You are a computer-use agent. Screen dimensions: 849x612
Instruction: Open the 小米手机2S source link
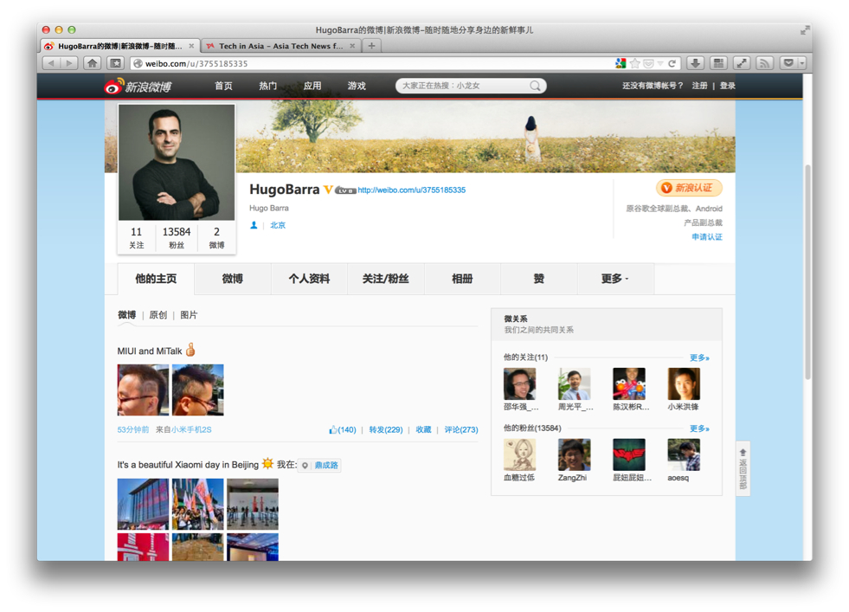pos(191,429)
